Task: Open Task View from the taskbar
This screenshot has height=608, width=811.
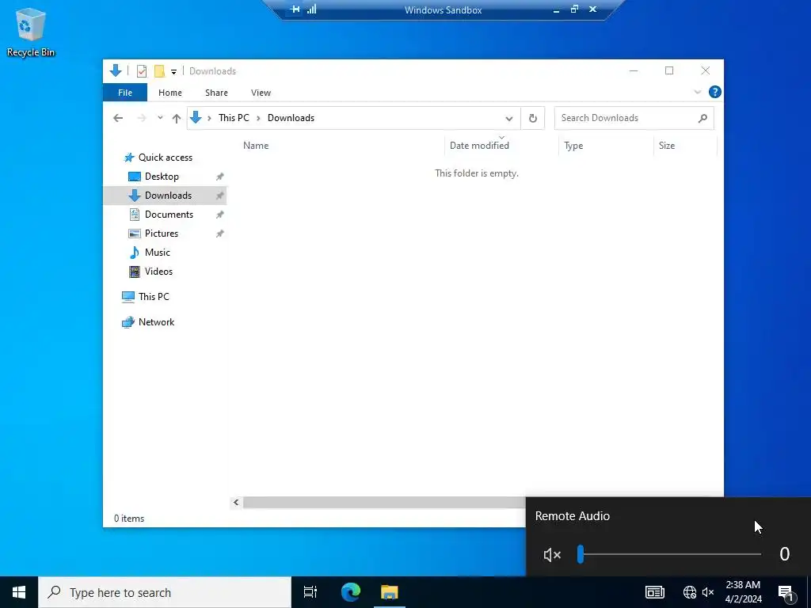Action: (x=310, y=592)
